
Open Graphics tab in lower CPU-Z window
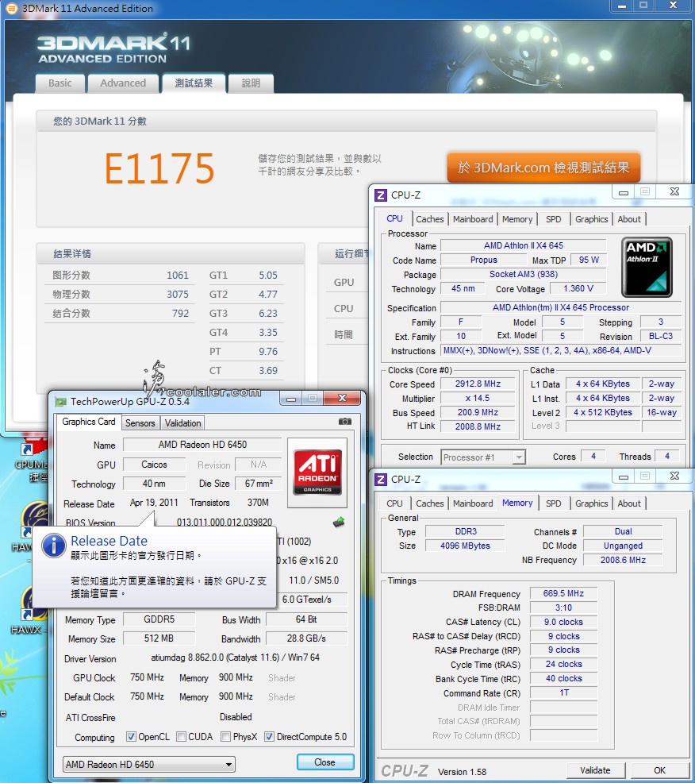[591, 503]
